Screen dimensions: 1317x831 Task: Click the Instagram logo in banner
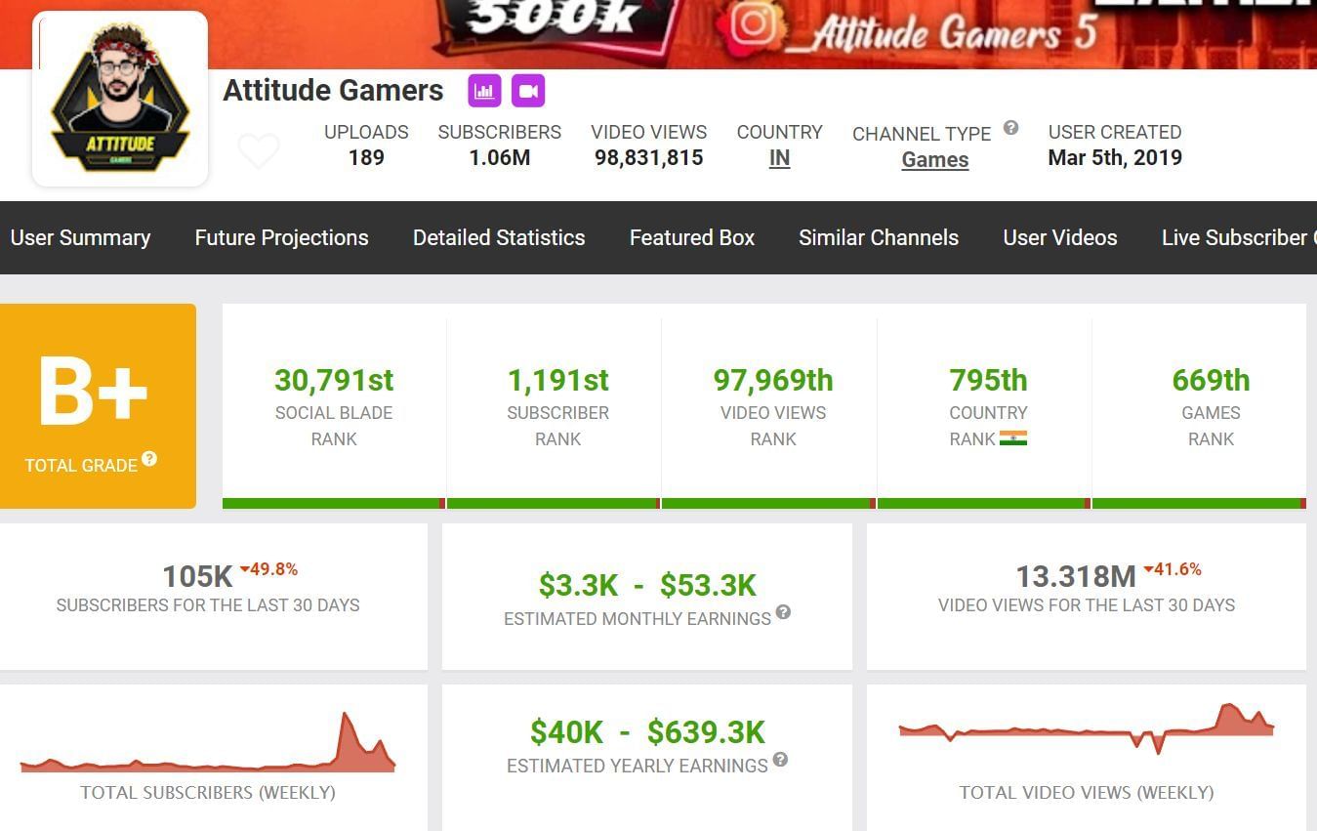755,23
